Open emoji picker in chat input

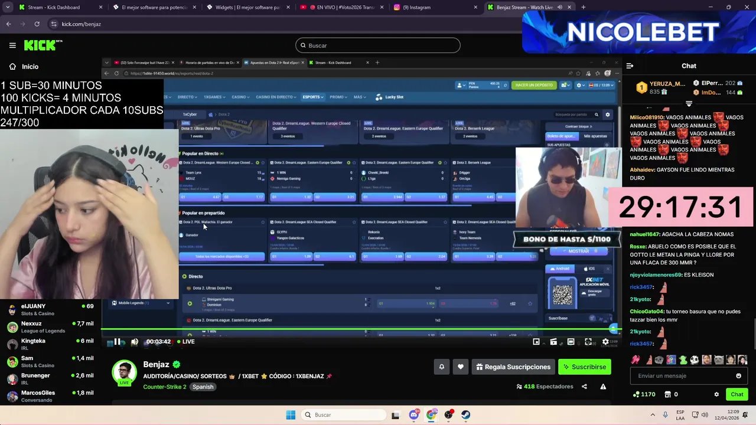click(x=738, y=376)
